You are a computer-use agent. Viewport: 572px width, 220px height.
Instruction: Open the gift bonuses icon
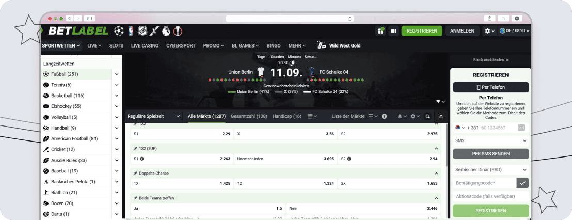[380, 31]
